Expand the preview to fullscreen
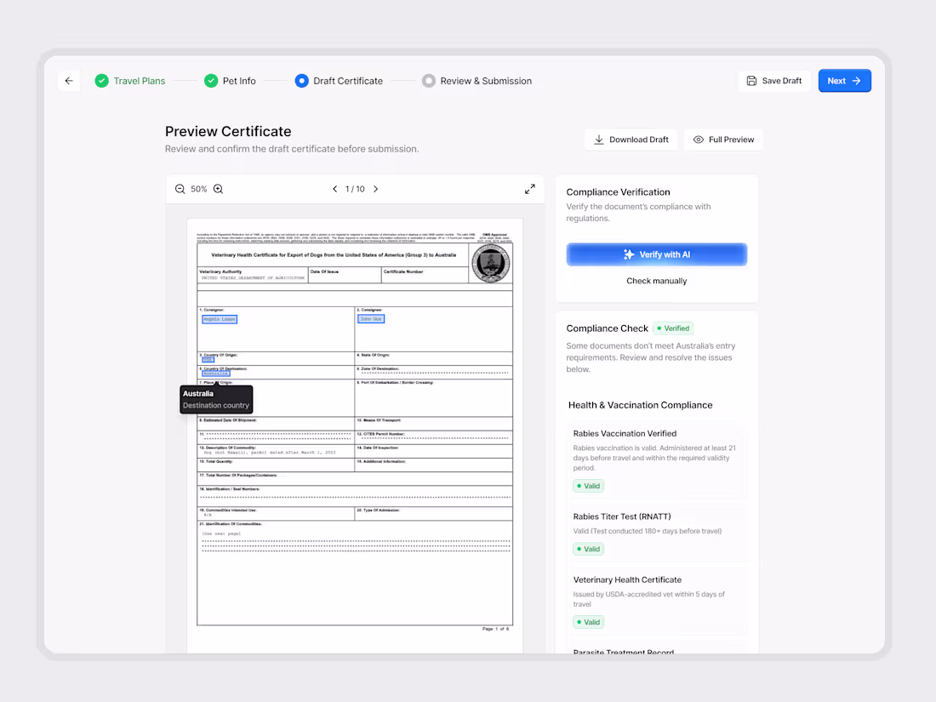936x702 pixels. click(x=529, y=189)
